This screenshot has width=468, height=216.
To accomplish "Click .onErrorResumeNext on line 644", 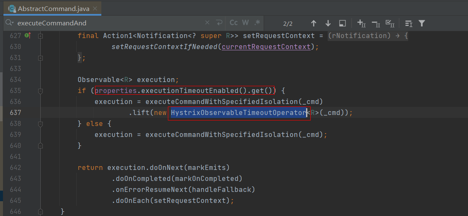I will coord(150,189).
